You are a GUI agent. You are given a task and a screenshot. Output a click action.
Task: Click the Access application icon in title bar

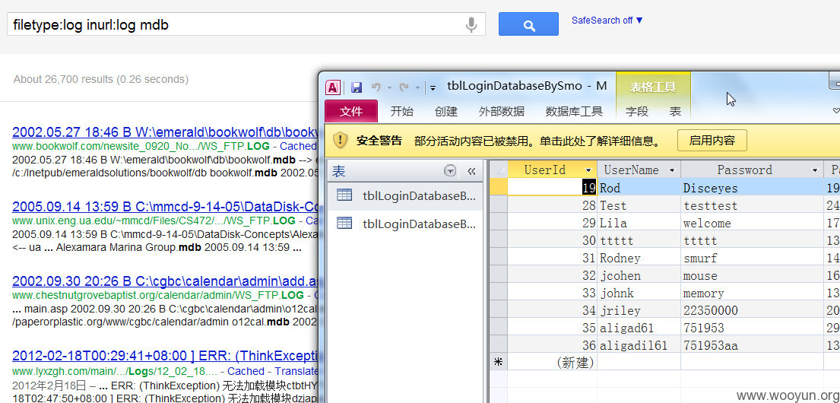[x=333, y=87]
